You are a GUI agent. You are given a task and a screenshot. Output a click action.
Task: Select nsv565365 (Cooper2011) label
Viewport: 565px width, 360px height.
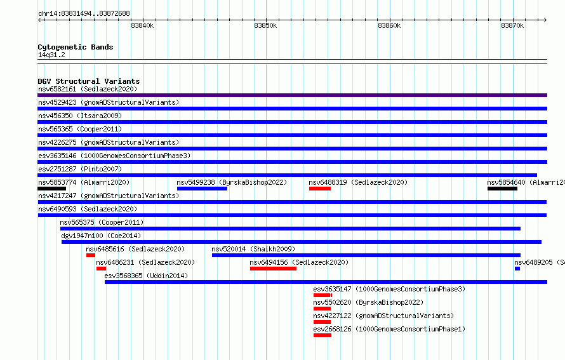click(x=80, y=129)
